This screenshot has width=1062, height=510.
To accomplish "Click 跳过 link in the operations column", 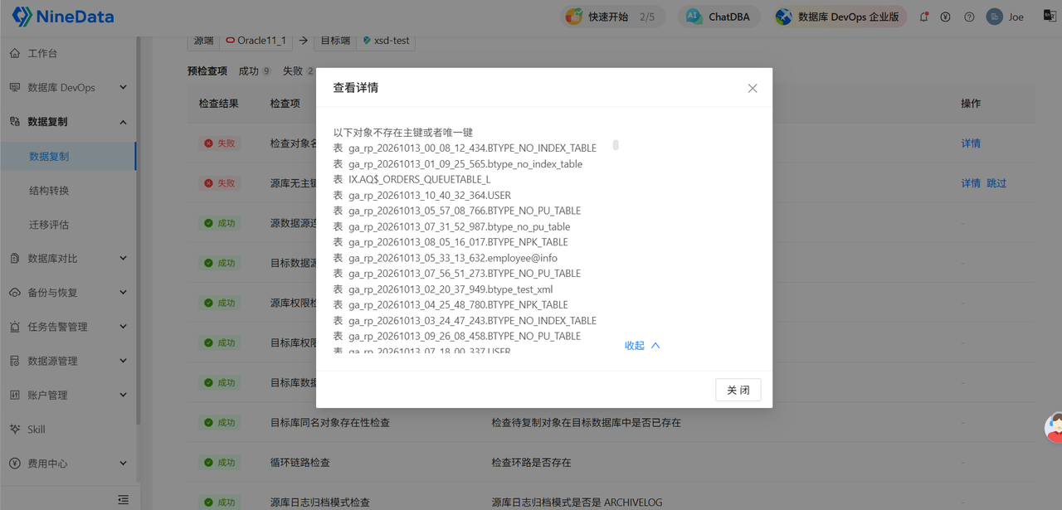I will point(996,183).
